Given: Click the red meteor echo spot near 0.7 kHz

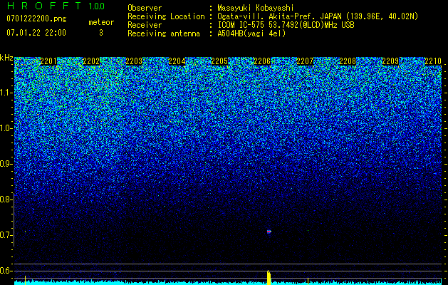Looking at the screenshot, I should click(269, 232).
